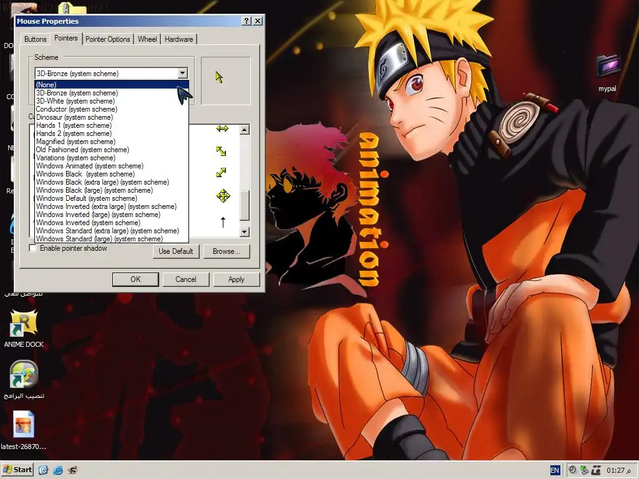639x479 pixels.
Task: Select the four-way Move pointer icon
Action: [x=223, y=196]
